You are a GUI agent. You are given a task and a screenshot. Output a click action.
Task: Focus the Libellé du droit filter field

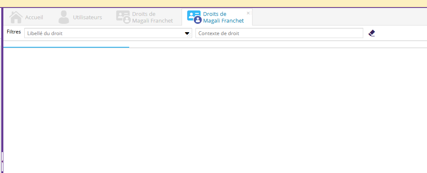click(x=108, y=33)
